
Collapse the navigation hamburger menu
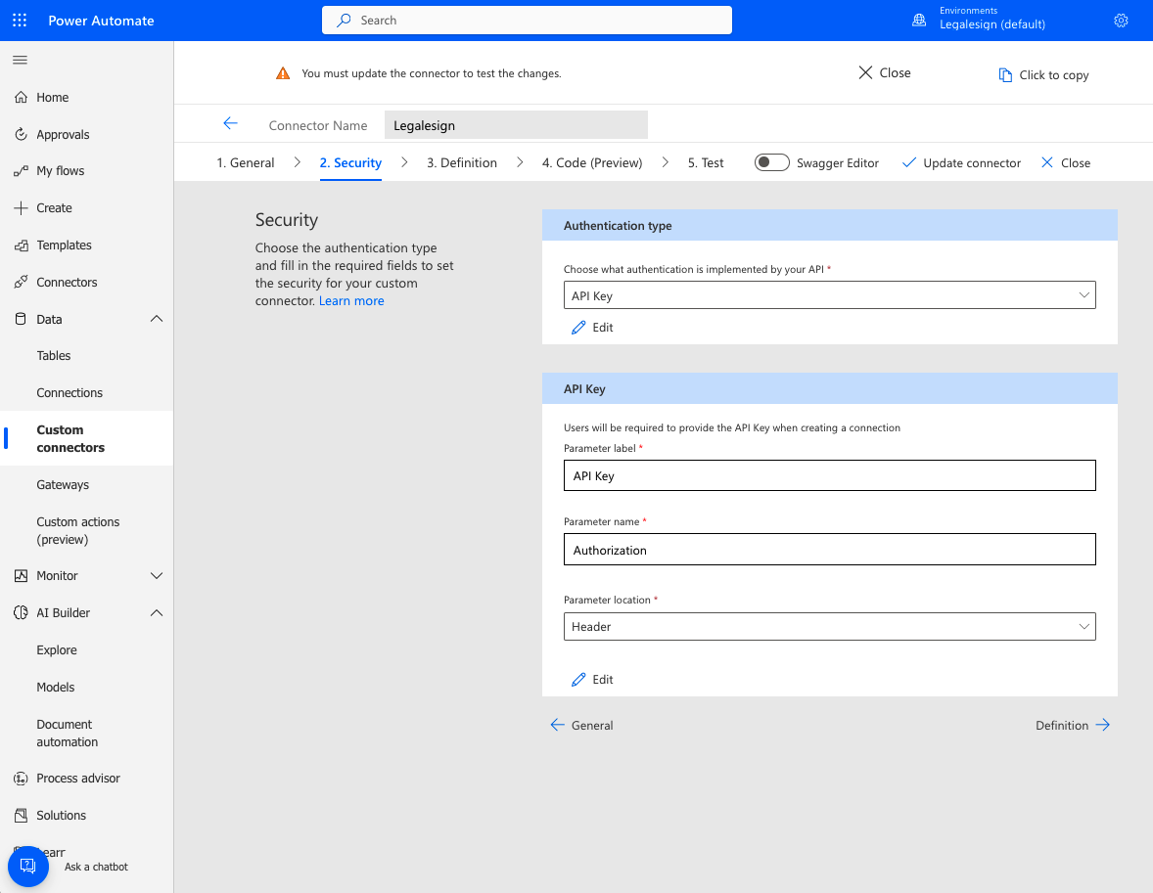tap(20, 61)
